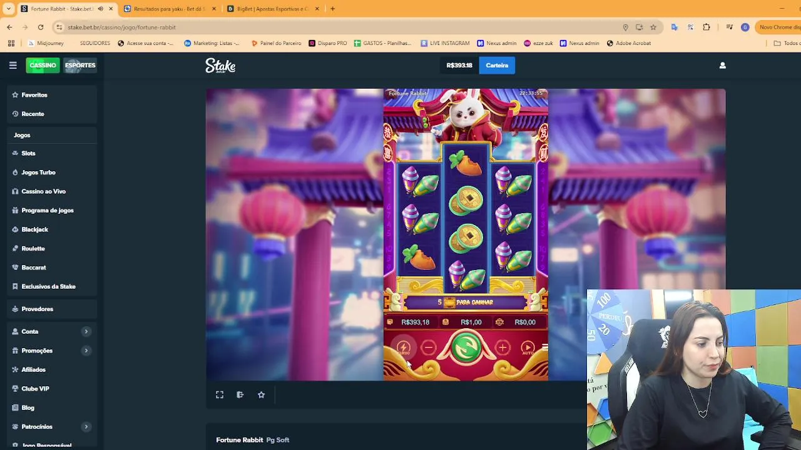Close the Fortune Rabbit tab
This screenshot has width=801, height=450.
tap(111, 9)
